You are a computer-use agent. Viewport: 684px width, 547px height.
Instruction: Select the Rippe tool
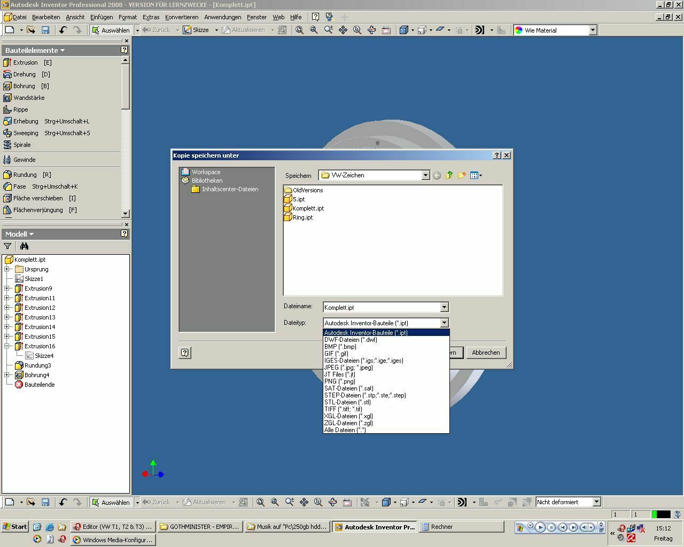pos(16,110)
